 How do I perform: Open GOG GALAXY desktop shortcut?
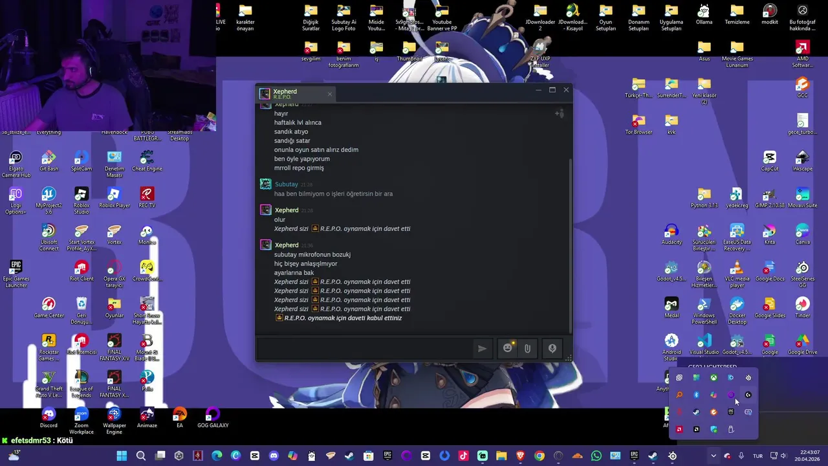pos(213,417)
